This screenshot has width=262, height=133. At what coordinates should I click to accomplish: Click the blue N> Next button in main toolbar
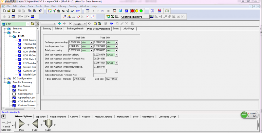tap(78, 11)
